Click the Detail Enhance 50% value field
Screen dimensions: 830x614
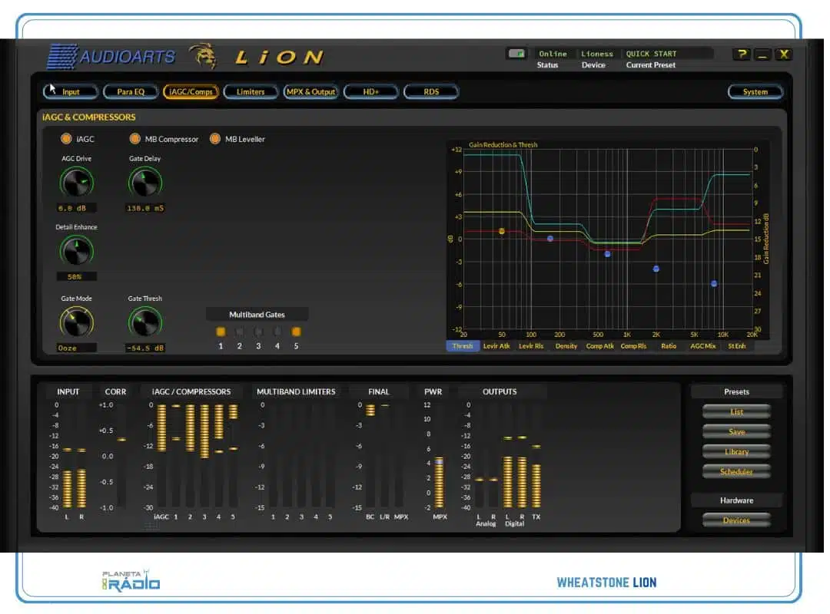click(76, 276)
